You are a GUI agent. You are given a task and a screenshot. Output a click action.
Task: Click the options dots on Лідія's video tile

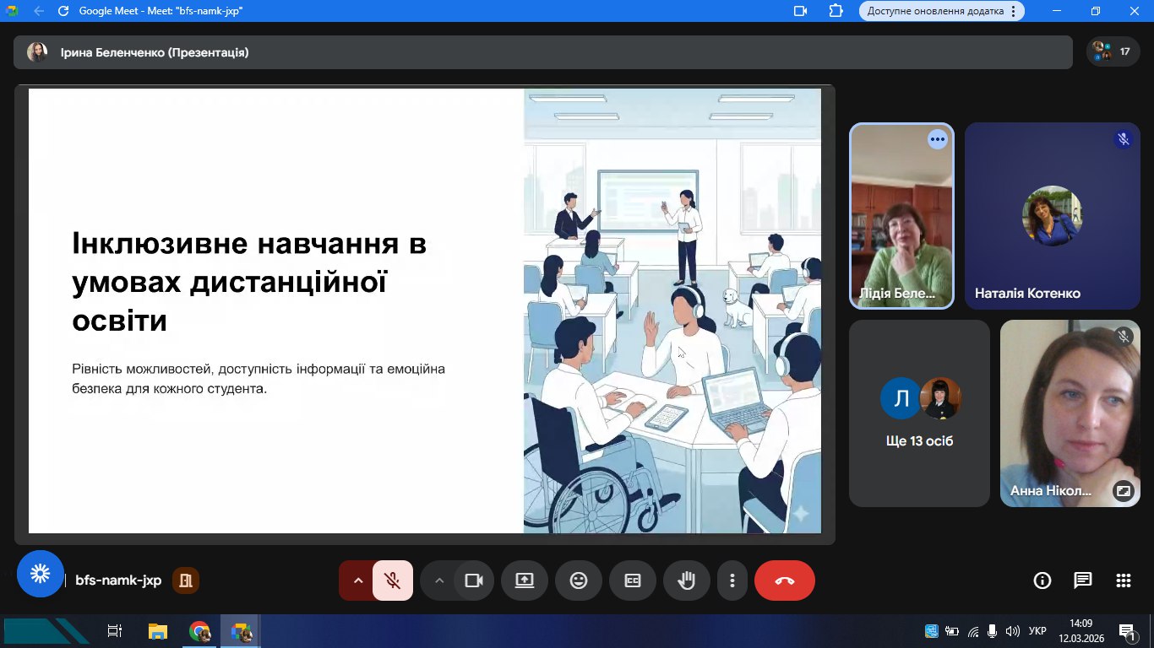[938, 139]
